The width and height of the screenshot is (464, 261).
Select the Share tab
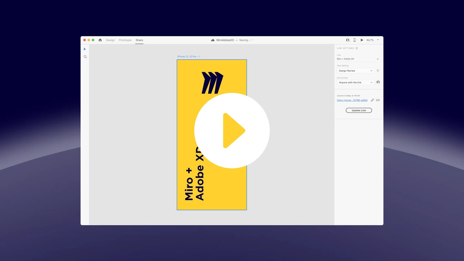point(139,40)
